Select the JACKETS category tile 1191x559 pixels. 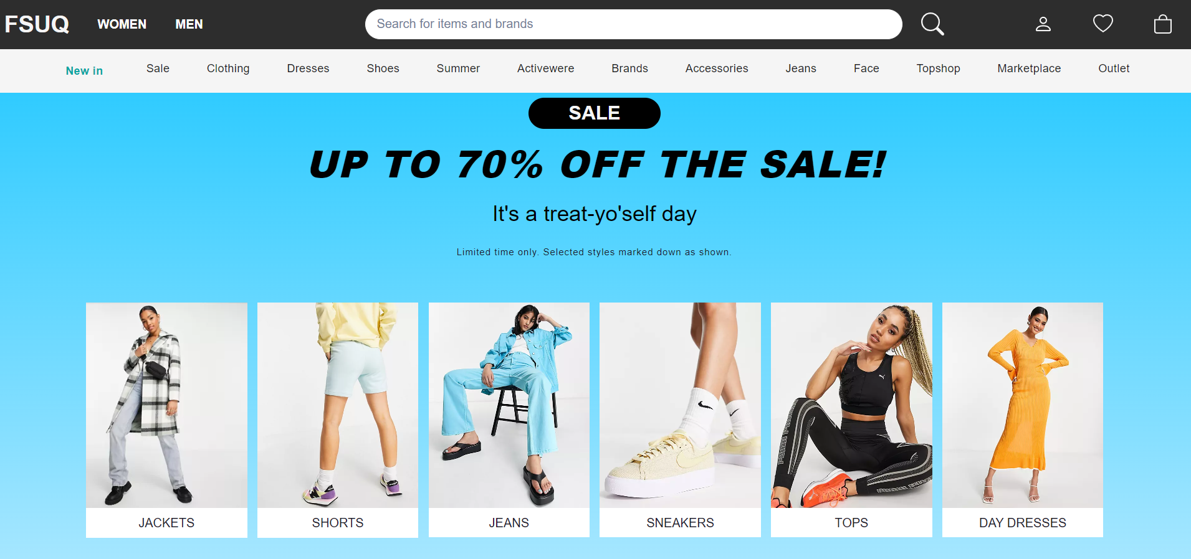(x=166, y=420)
